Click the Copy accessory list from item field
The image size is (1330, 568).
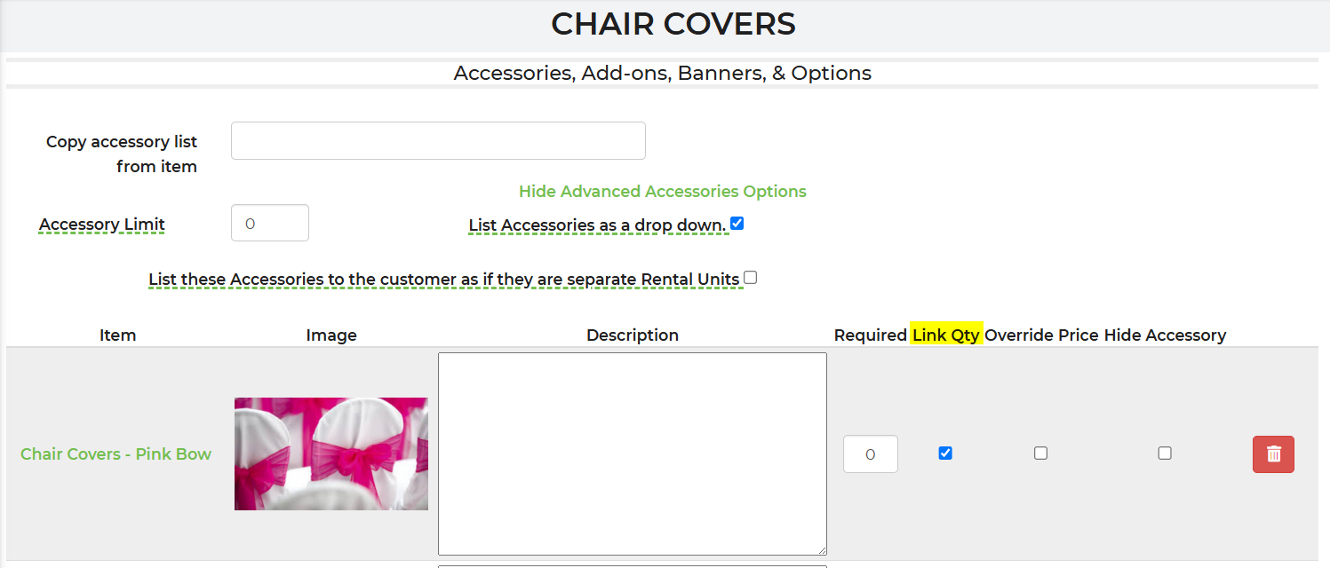click(438, 140)
